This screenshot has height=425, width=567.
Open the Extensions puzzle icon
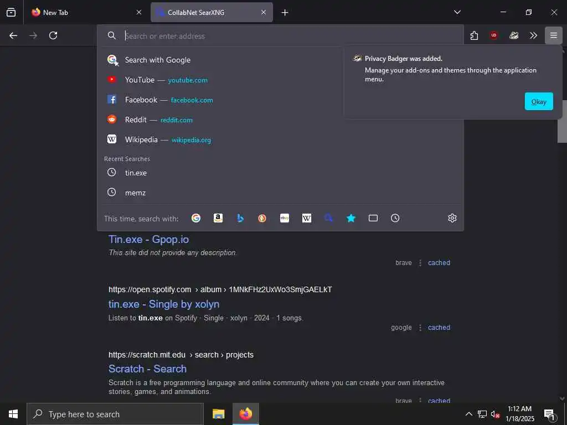474,35
